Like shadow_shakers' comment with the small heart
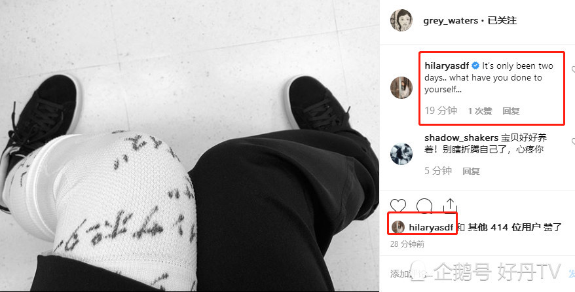 pos(573,141)
